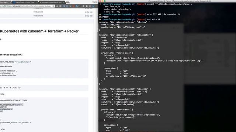Click the 'artifact,0,id' line in terminal
Screen dimensions: 236x132
(x=114, y=7)
